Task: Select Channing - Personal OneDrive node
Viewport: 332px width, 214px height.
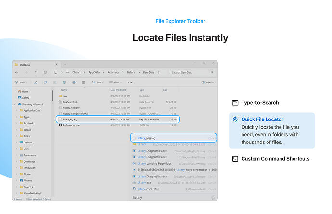Action: 31,104
